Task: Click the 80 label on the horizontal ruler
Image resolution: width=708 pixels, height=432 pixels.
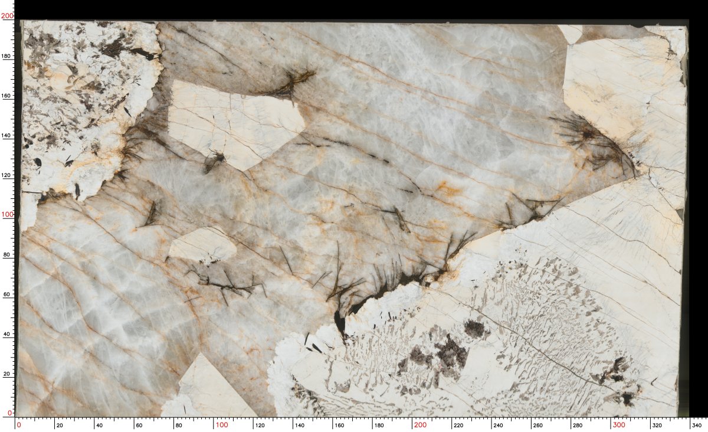Action: (x=178, y=425)
